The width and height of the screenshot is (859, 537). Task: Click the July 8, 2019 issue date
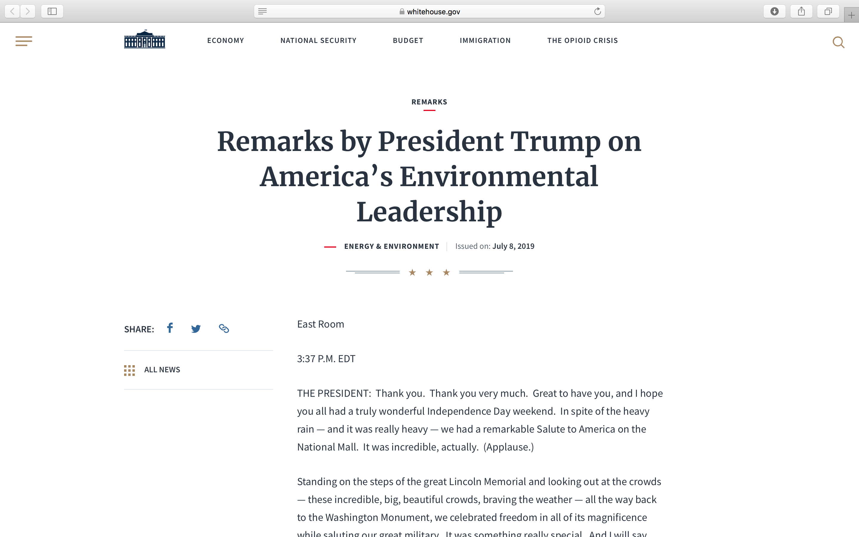[513, 246]
